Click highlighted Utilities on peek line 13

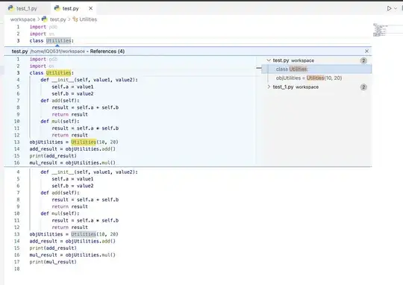(x=84, y=142)
